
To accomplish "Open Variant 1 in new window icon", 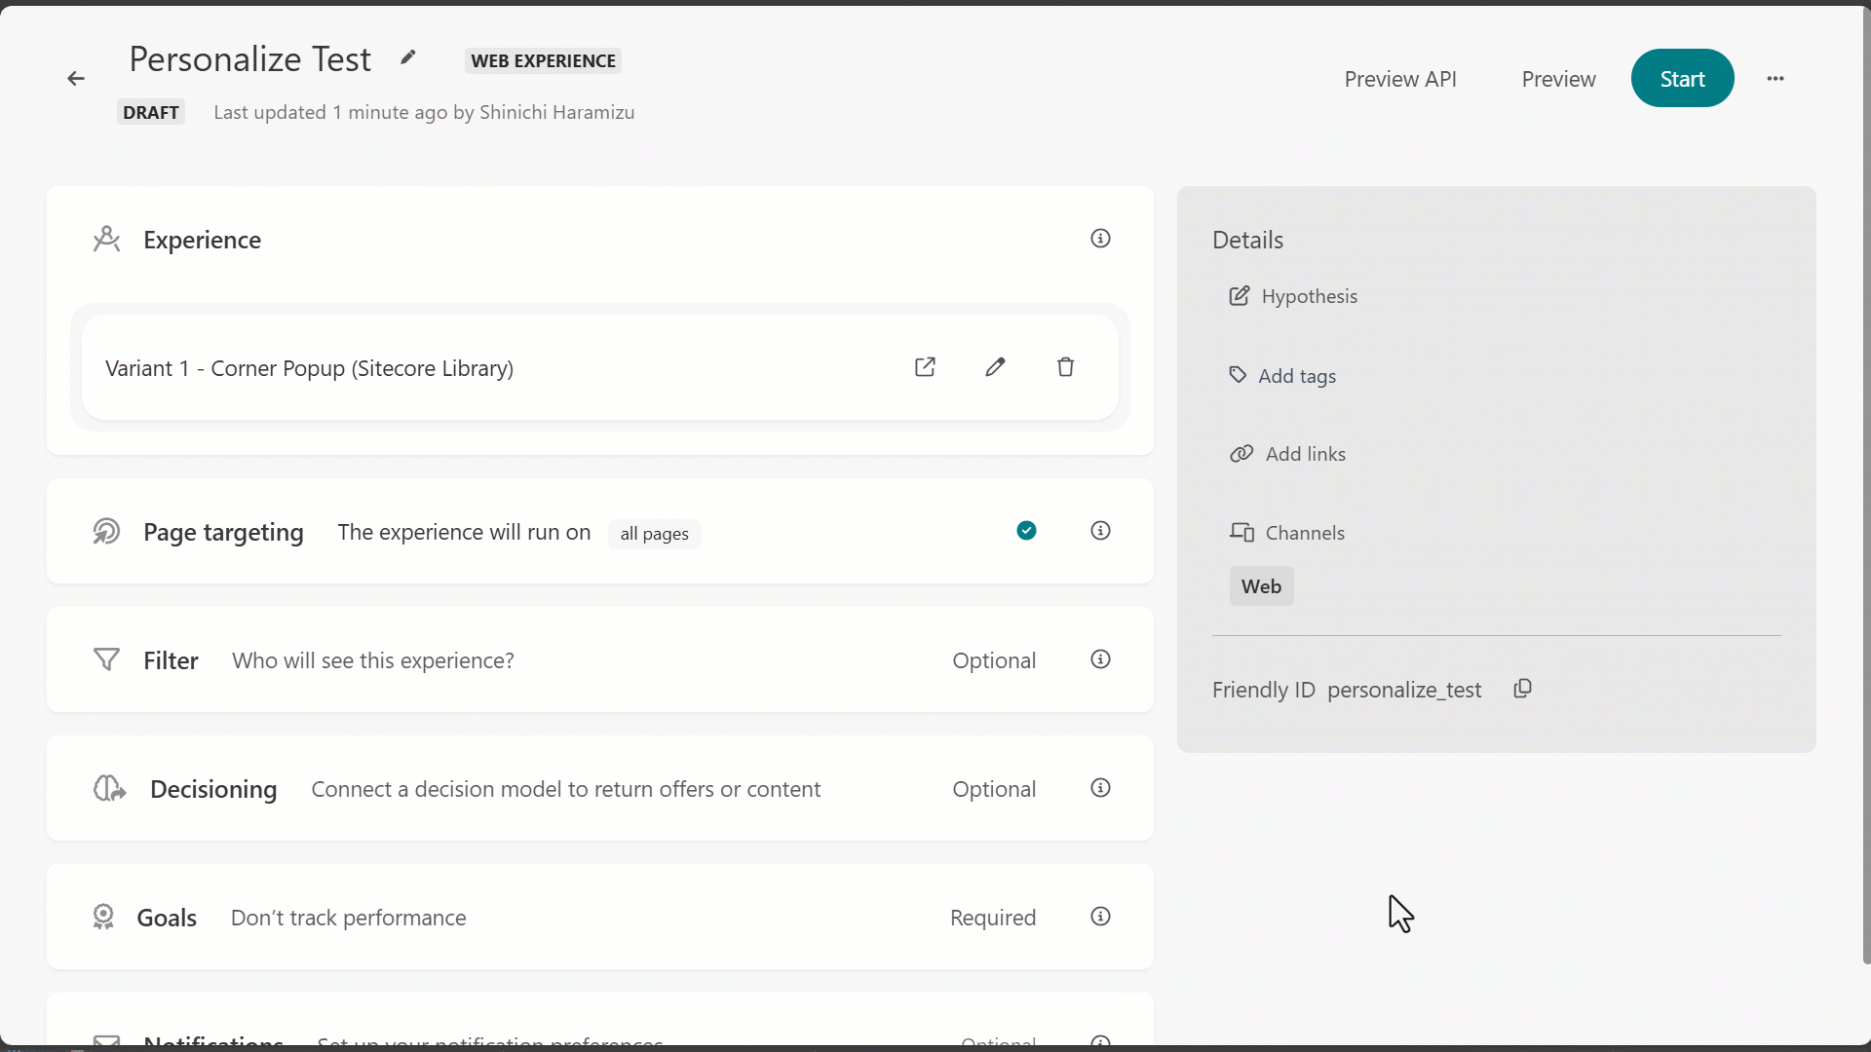I will pyautogui.click(x=925, y=367).
